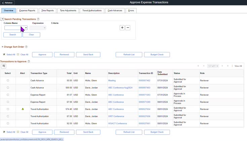Go to next page of transactions grid
This screenshot has width=247, height=141.
pos(222,66)
